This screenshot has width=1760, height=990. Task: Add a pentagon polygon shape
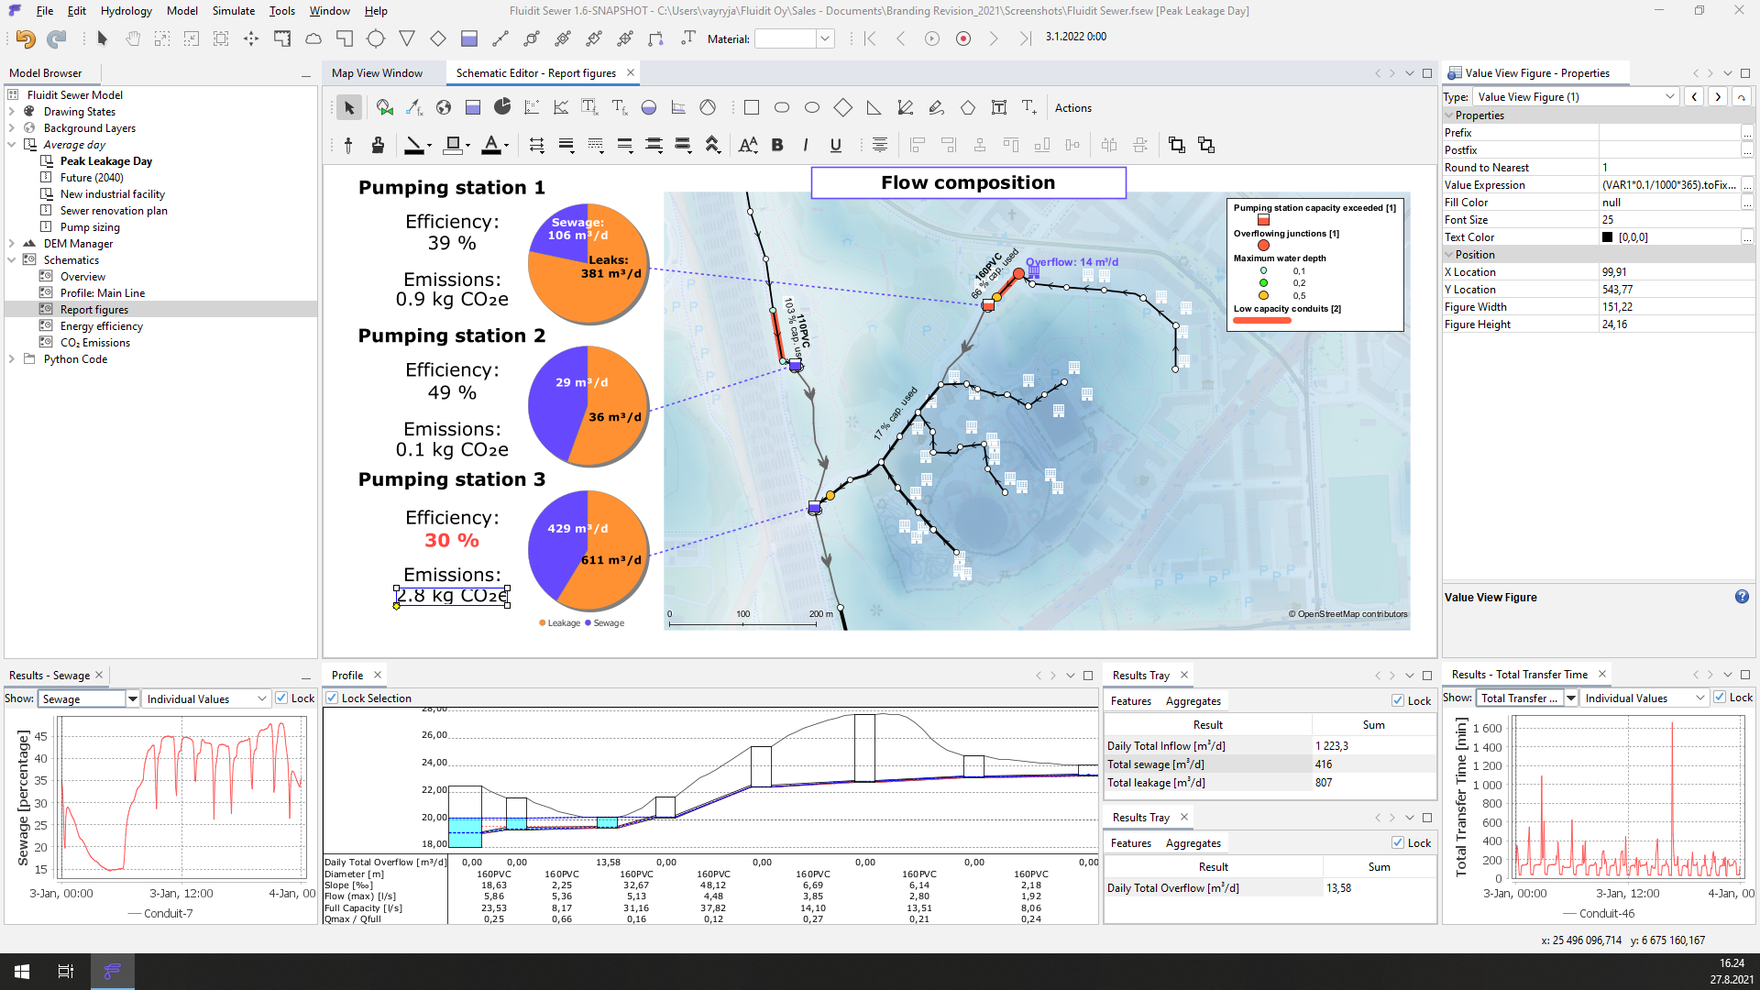click(x=968, y=107)
